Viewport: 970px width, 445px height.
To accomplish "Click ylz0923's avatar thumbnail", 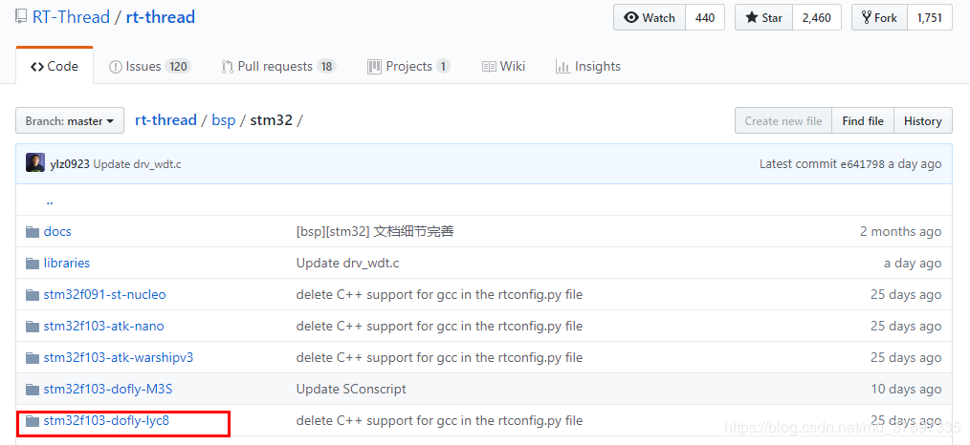I will [34, 163].
